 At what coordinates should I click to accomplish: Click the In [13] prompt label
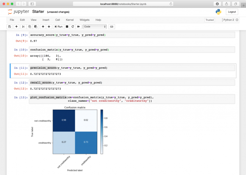21,97
